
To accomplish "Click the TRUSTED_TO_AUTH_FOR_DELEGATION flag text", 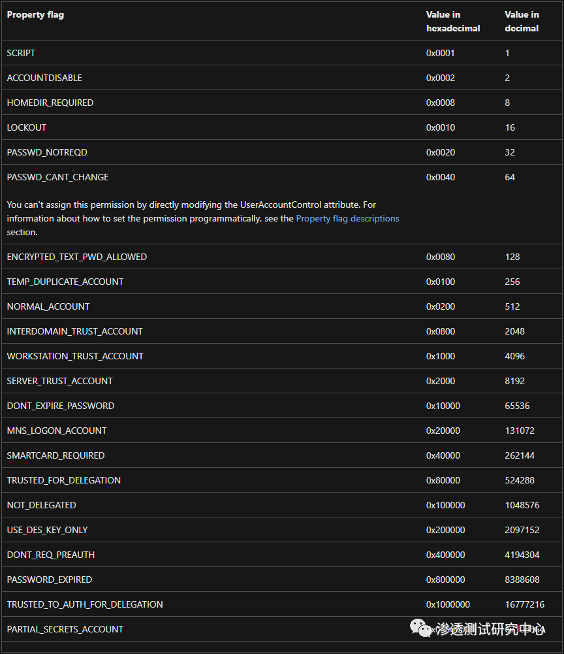I will tap(85, 604).
